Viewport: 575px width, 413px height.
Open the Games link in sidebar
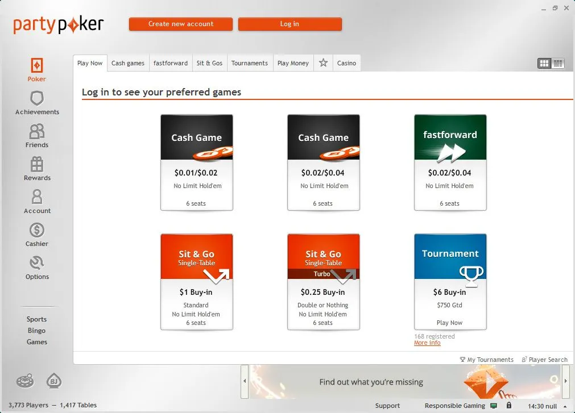point(36,341)
